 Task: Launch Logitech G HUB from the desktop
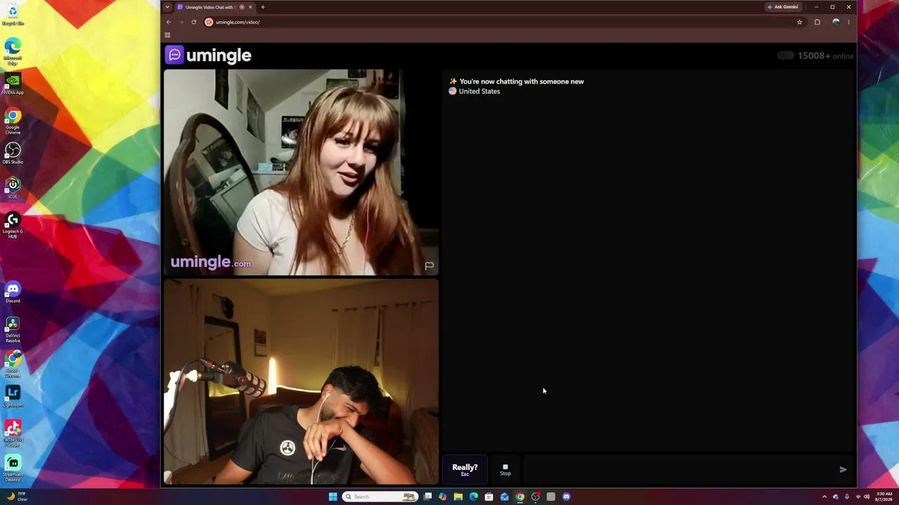click(13, 225)
